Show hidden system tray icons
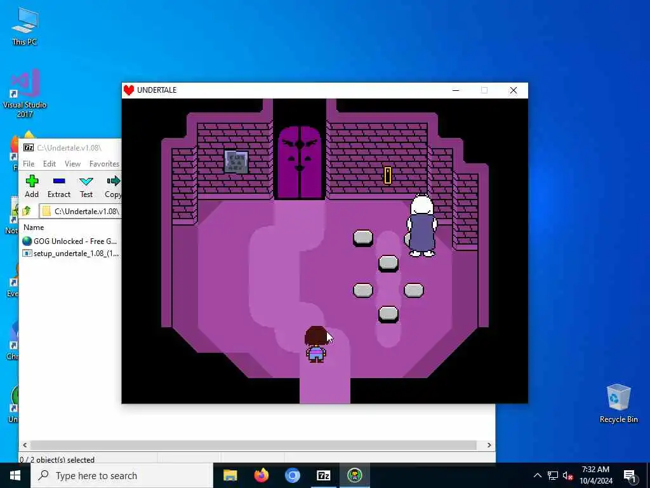Image resolution: width=650 pixels, height=488 pixels. point(537,475)
